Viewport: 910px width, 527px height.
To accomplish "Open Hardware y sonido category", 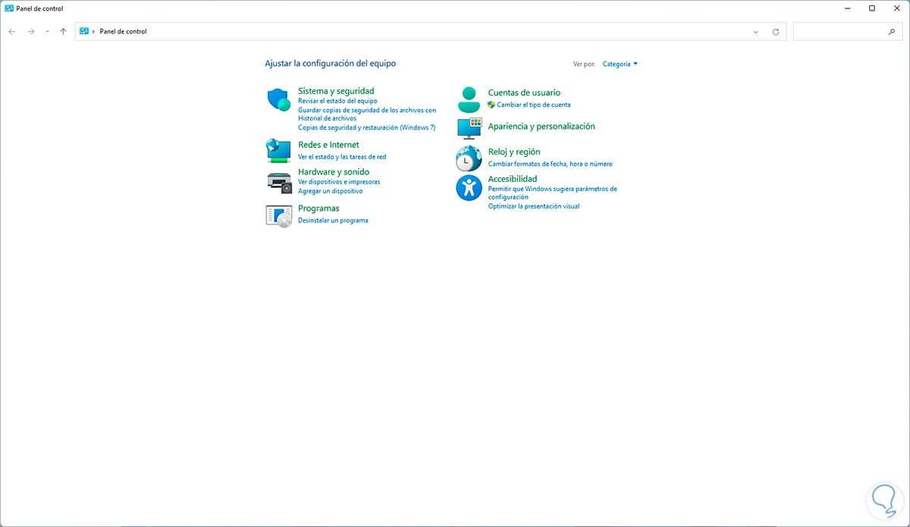I will [334, 172].
